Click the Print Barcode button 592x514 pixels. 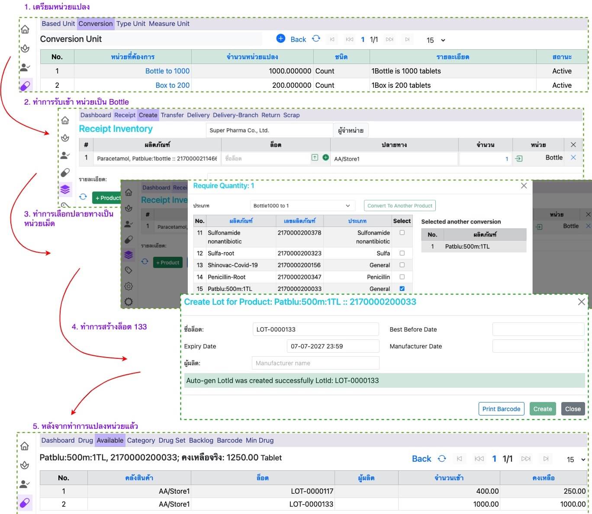[x=501, y=409]
